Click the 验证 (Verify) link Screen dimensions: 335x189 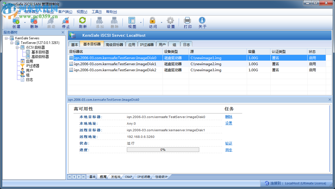229,143
